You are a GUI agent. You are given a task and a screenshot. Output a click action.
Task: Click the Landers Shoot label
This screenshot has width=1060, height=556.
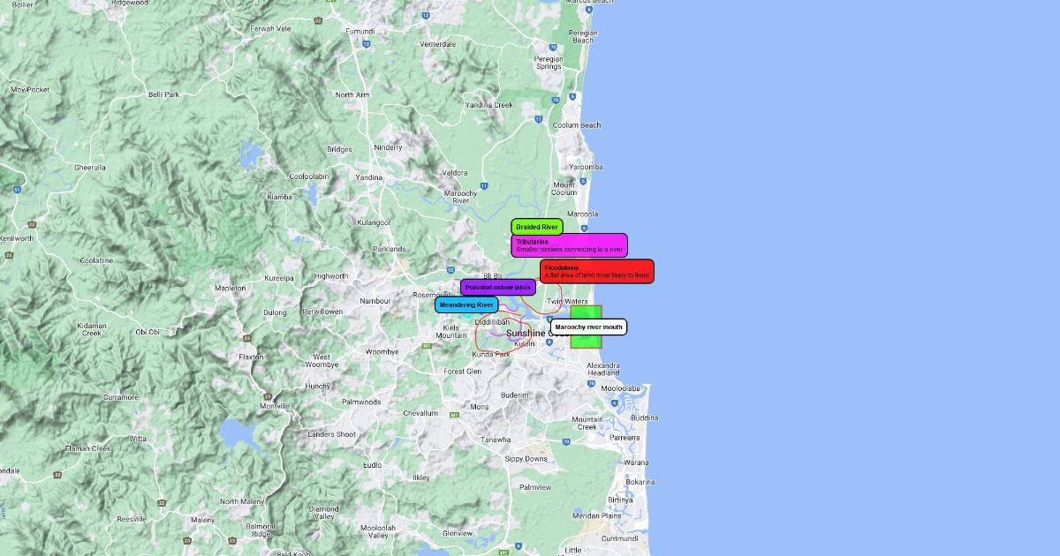point(332,434)
